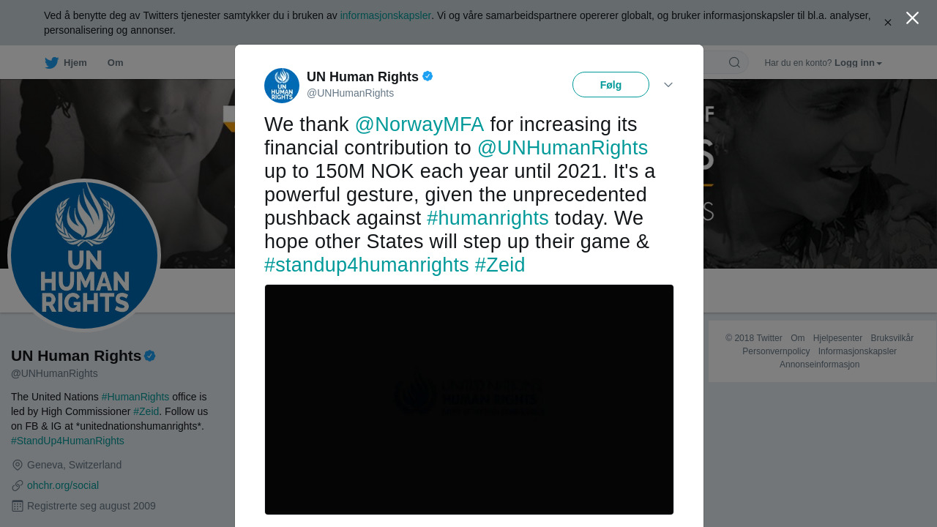Open the large UN Human Rights profile picture
Viewport: 937px width, 527px height.
coord(84,255)
